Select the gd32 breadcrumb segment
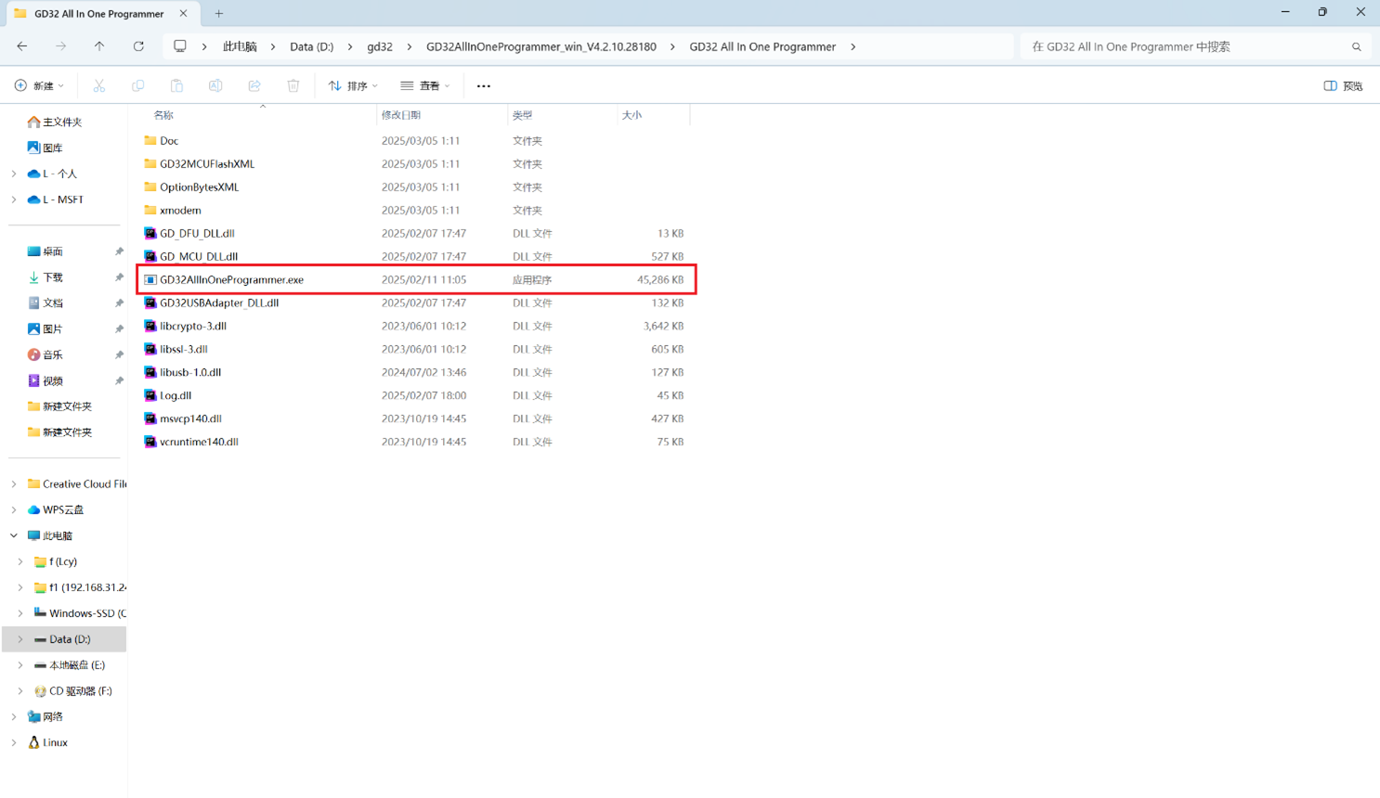1380x798 pixels. point(379,46)
